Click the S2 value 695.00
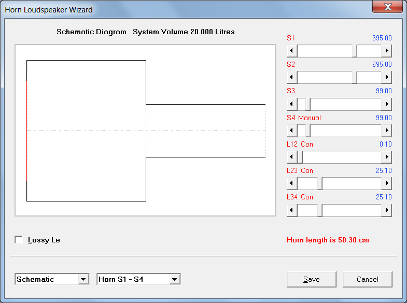Screen dimensions: 407x303 click(x=382, y=64)
